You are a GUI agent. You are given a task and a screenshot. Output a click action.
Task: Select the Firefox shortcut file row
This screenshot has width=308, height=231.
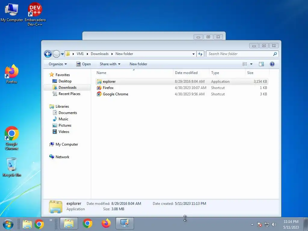click(182, 88)
